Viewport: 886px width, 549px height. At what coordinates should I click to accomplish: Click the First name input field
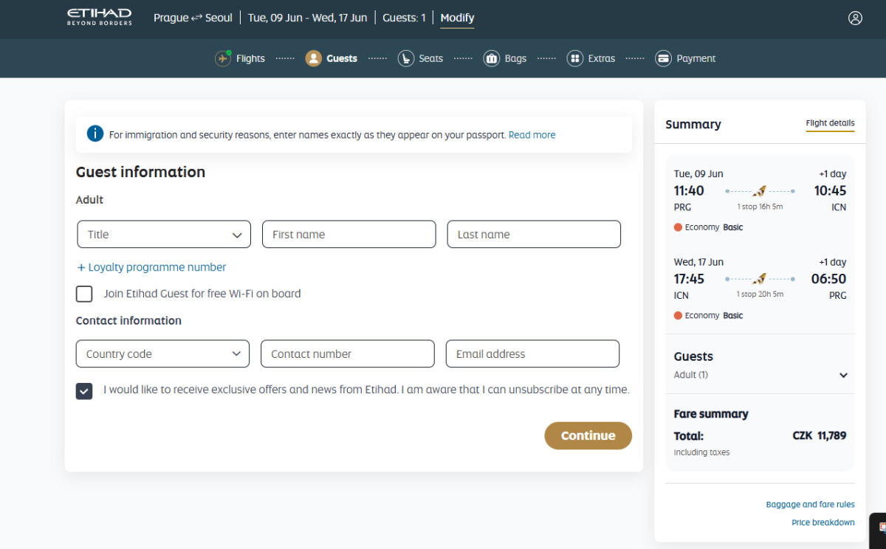pyautogui.click(x=348, y=235)
